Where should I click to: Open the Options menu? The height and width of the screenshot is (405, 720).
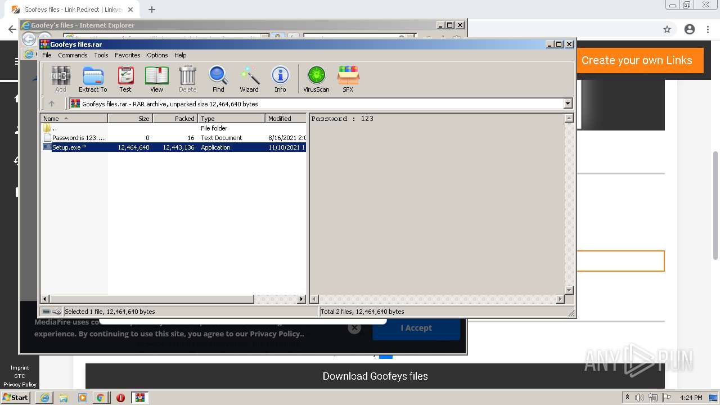157,55
